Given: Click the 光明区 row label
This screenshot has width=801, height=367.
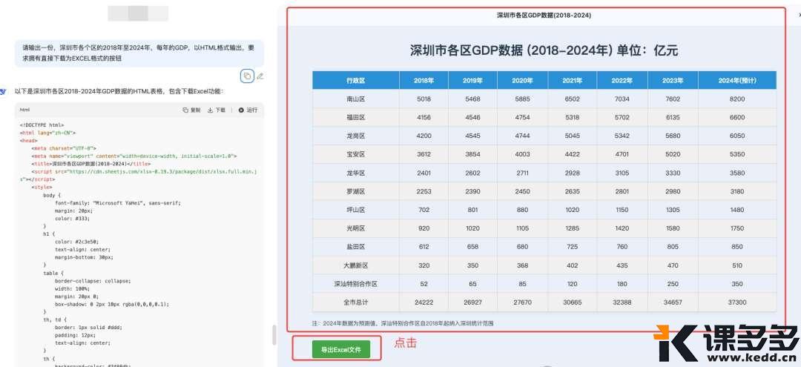Looking at the screenshot, I should tap(355, 228).
